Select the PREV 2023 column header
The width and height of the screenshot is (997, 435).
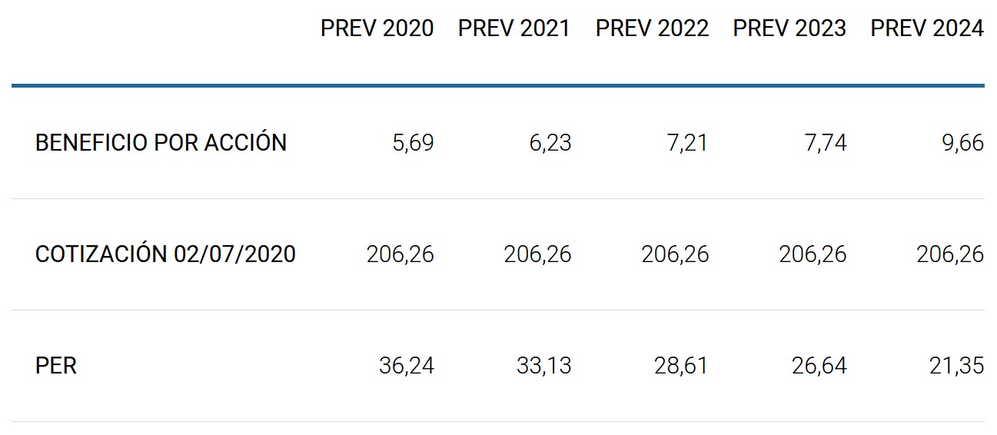pos(789,29)
